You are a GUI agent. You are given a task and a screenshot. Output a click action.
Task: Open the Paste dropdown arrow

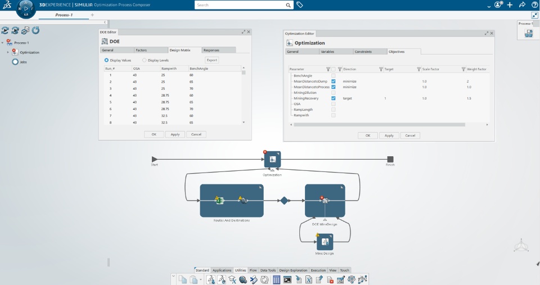click(x=201, y=279)
